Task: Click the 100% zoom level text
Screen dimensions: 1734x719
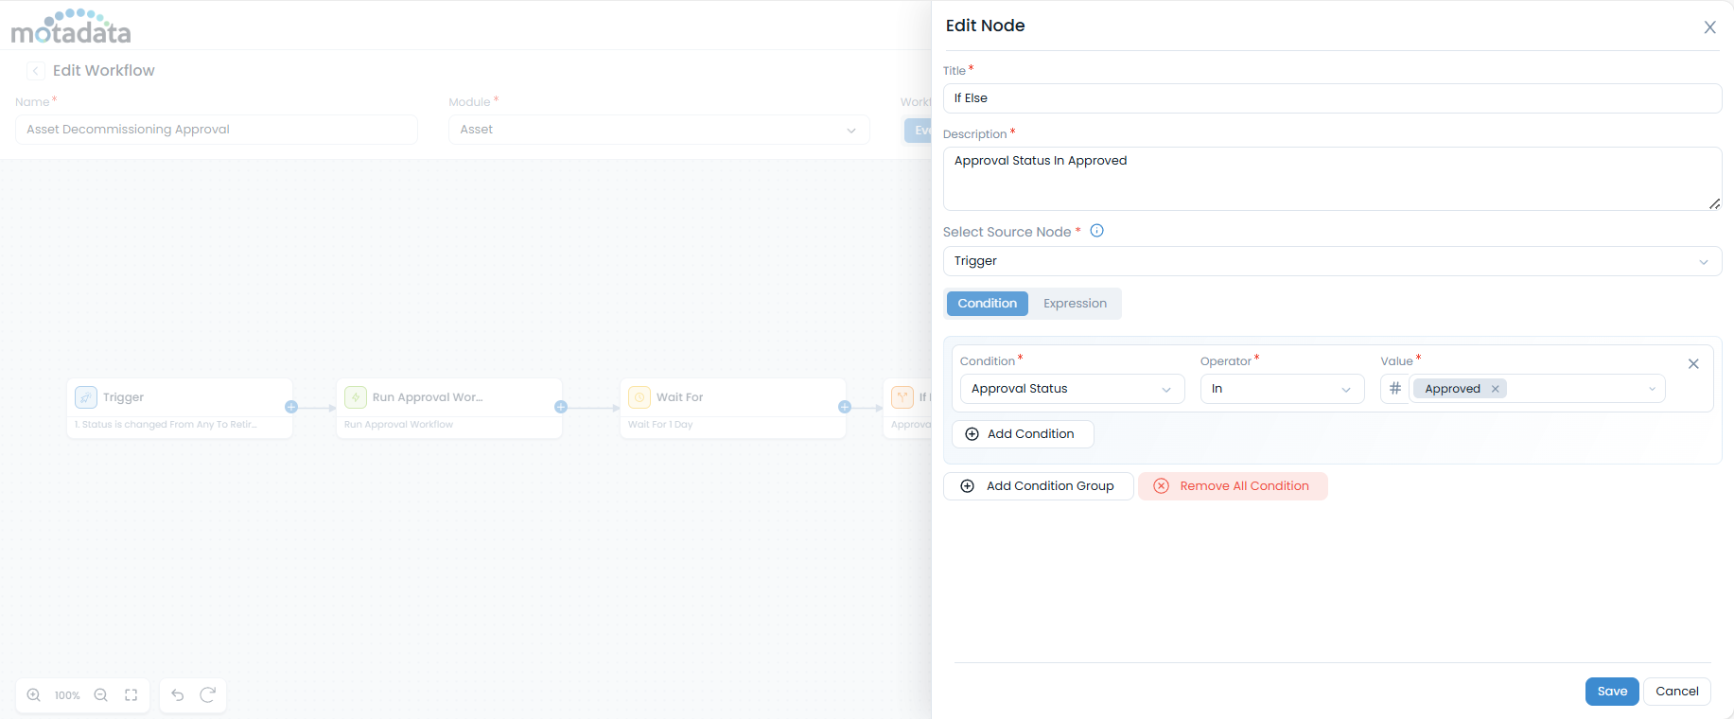Action: [x=67, y=695]
